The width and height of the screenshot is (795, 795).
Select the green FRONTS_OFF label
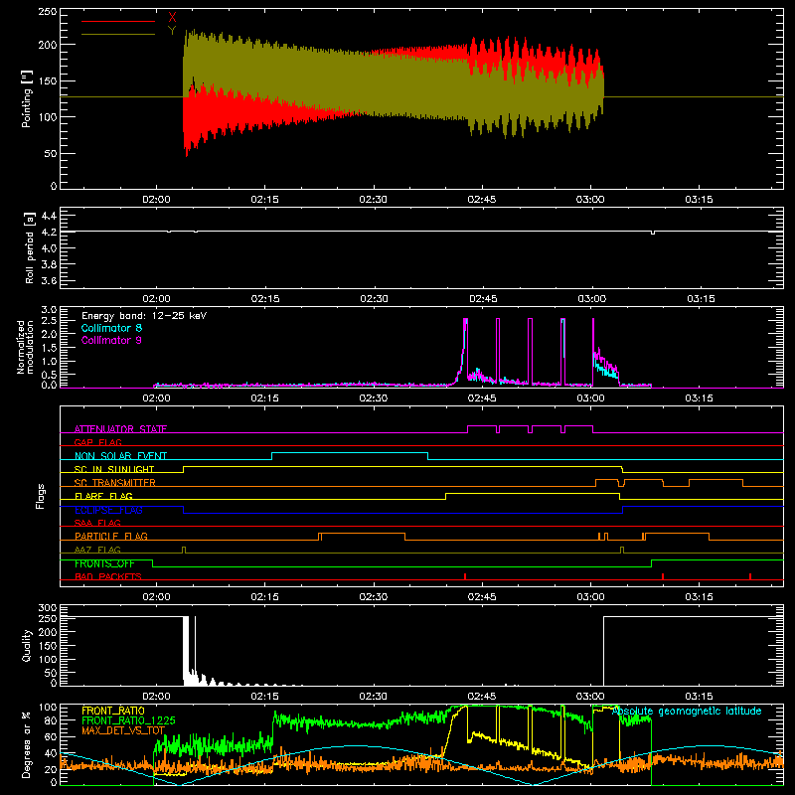[104, 563]
